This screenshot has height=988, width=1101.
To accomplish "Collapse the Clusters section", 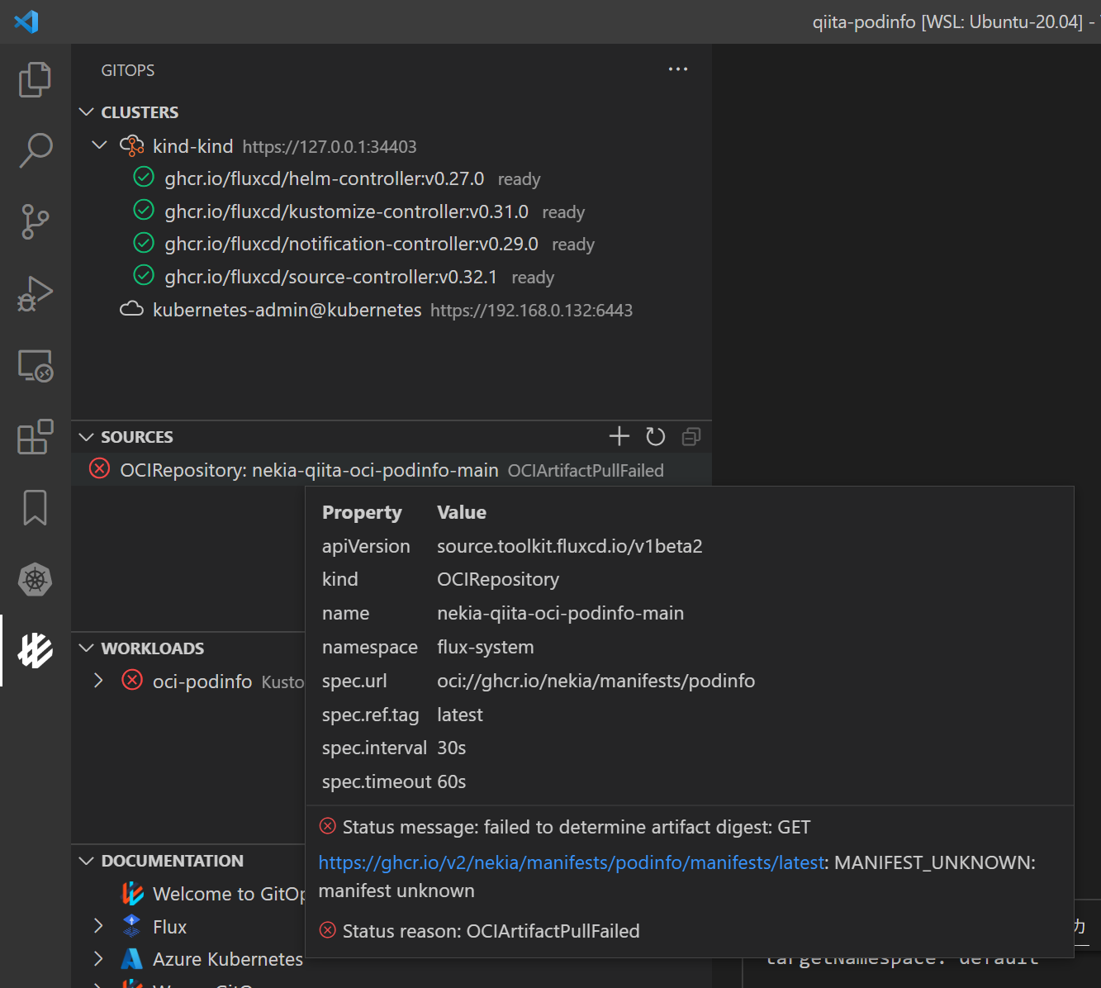I will tap(87, 112).
